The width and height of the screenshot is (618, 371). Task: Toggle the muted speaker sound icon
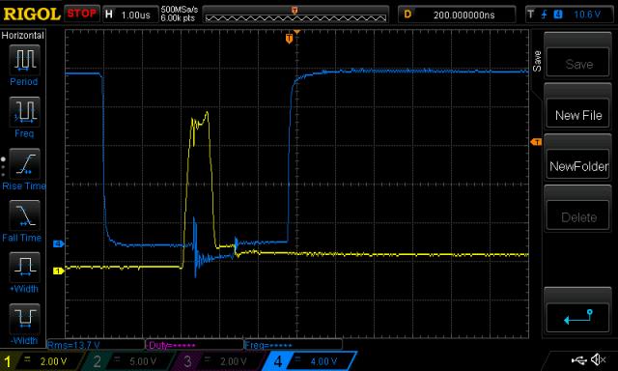point(599,359)
